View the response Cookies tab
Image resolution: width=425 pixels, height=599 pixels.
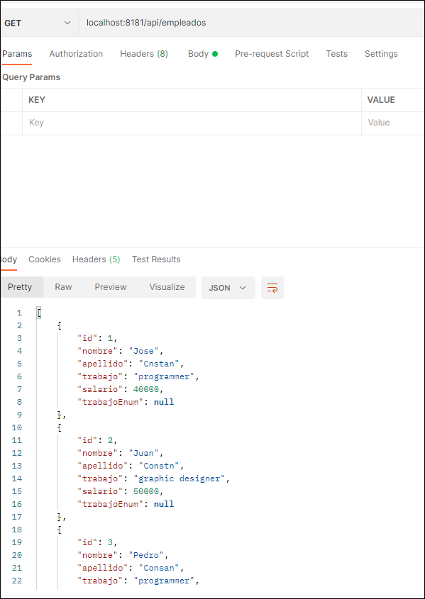click(44, 259)
